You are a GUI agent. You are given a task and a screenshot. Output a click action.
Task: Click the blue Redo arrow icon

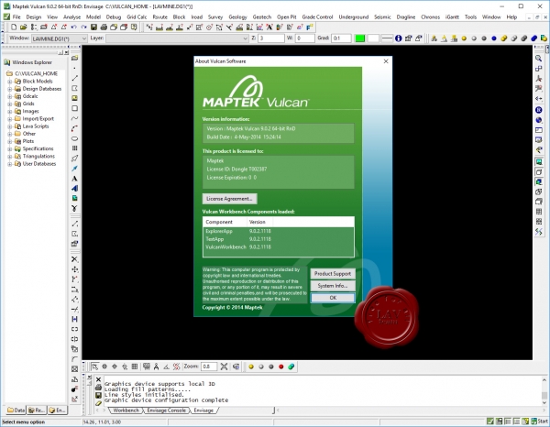point(83,27)
